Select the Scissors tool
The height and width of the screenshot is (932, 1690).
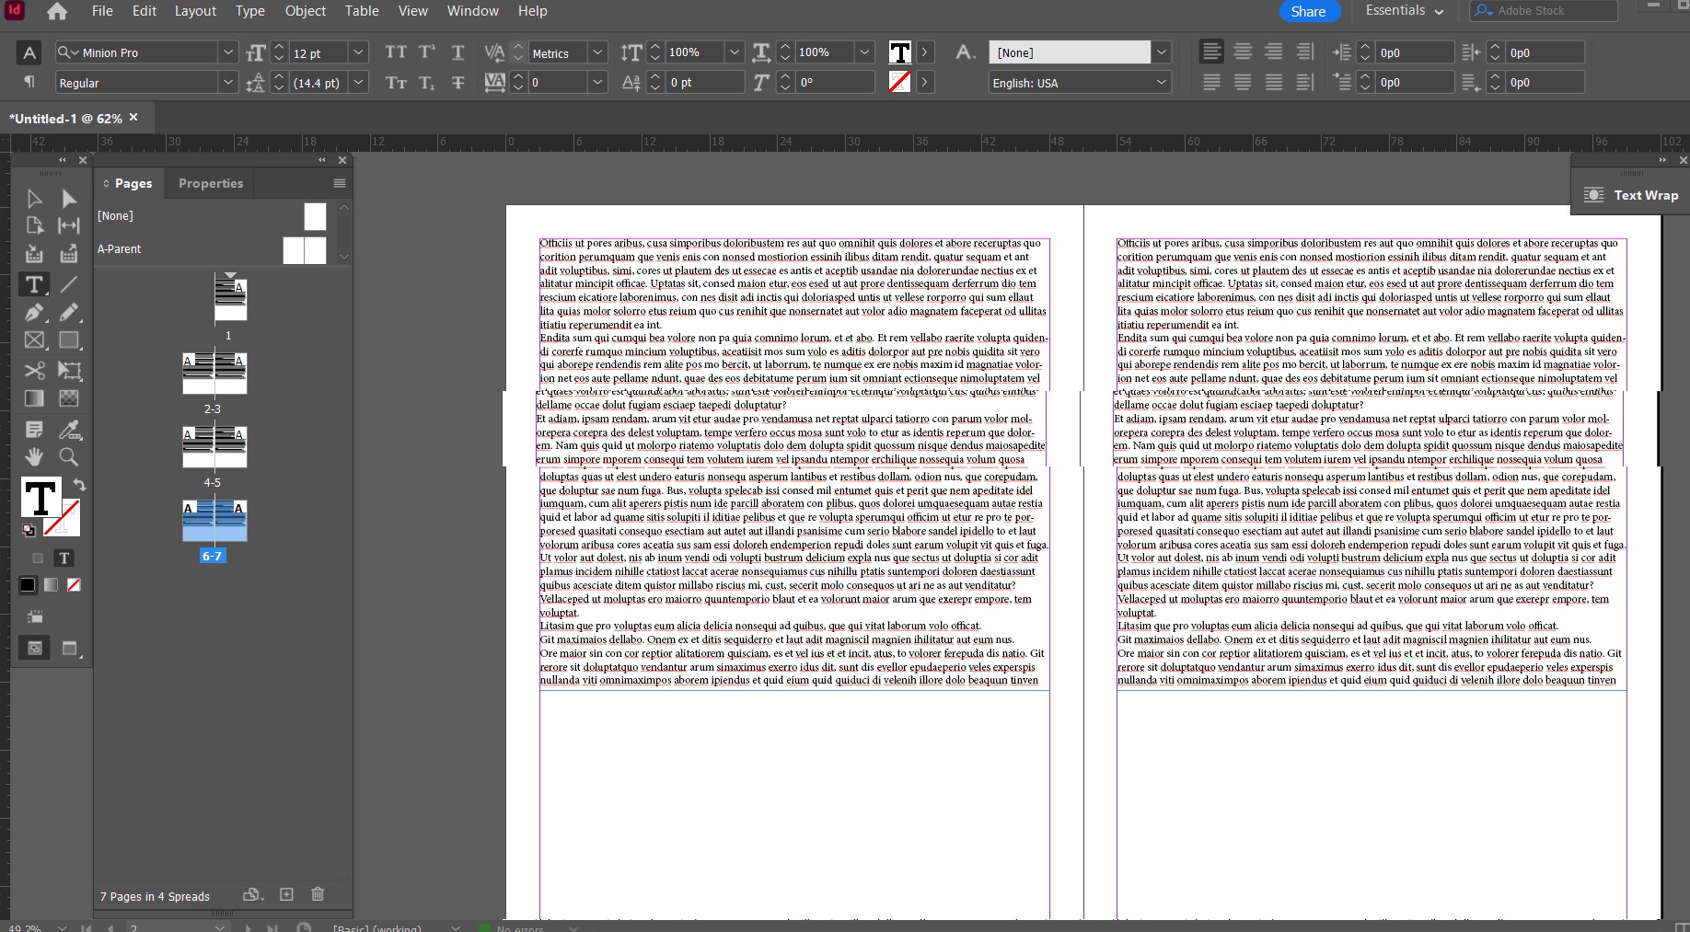[x=34, y=371]
